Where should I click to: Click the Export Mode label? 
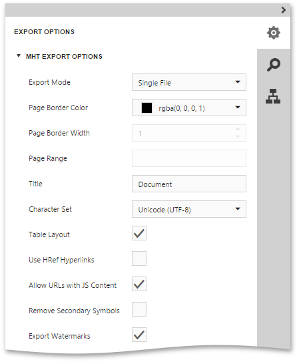pyautogui.click(x=49, y=82)
